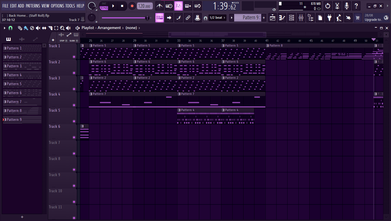Open the Channel rack icon

[x=292, y=18]
